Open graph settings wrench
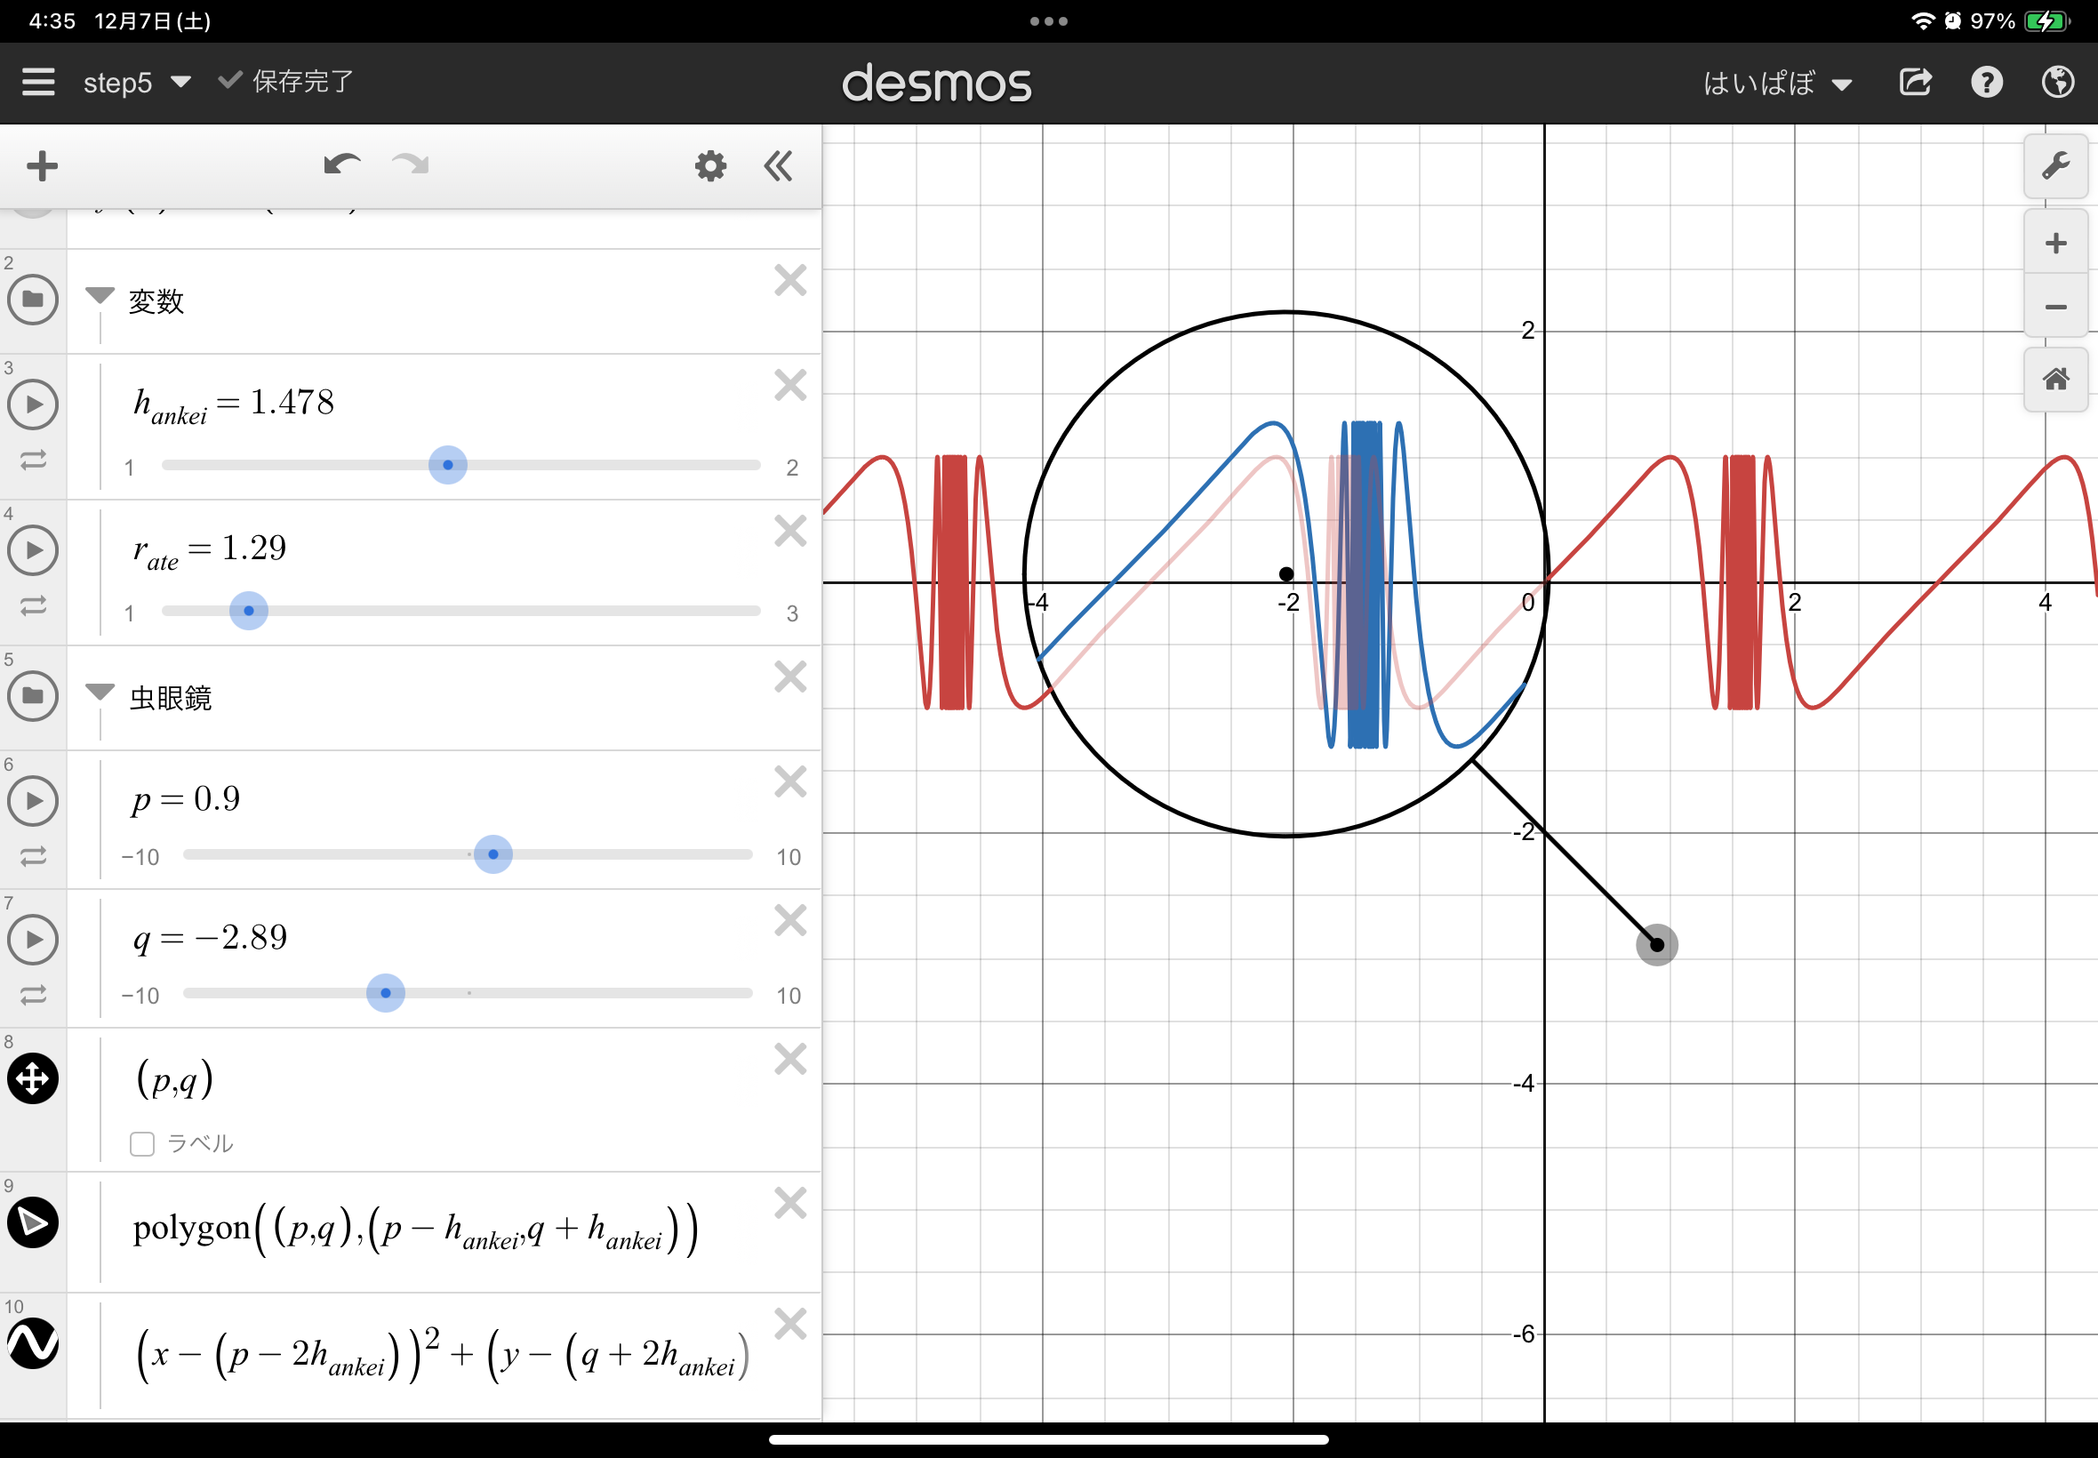Viewport: 2098px width, 1458px height. (2055, 166)
